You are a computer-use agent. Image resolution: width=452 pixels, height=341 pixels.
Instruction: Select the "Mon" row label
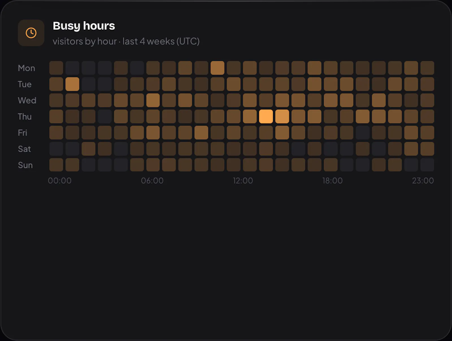27,68
